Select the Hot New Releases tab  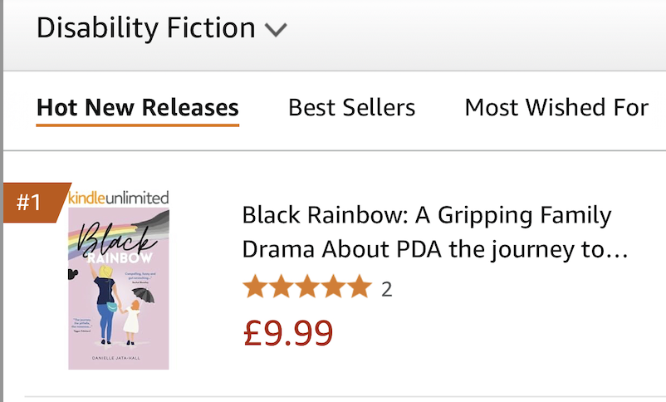(138, 107)
